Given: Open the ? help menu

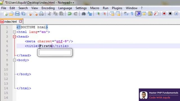Looking at the screenshot, I should (x=142, y=8).
